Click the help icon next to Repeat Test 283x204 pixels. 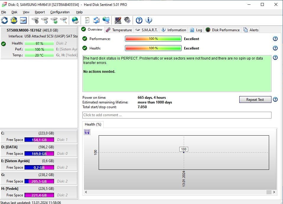275,100
